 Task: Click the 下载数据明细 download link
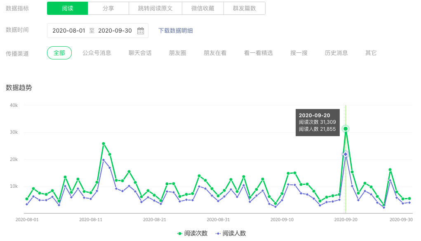[x=176, y=31]
